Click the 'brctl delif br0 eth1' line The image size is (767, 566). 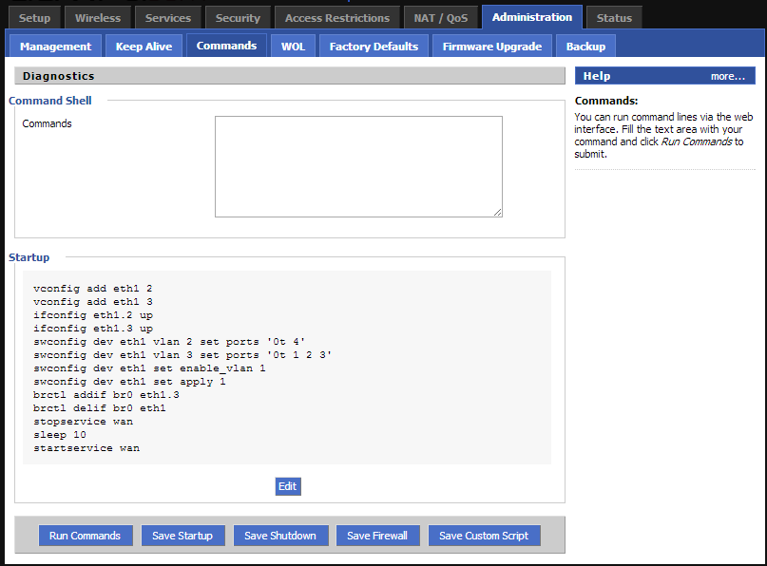pyautogui.click(x=99, y=408)
